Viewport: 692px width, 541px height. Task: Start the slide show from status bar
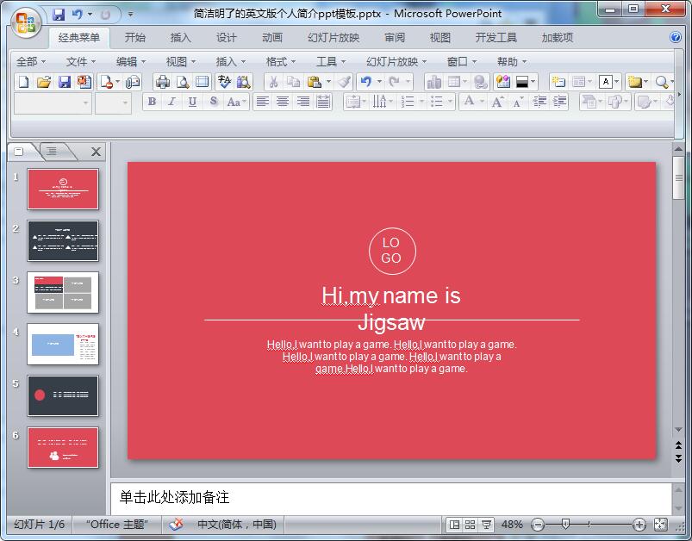click(486, 525)
